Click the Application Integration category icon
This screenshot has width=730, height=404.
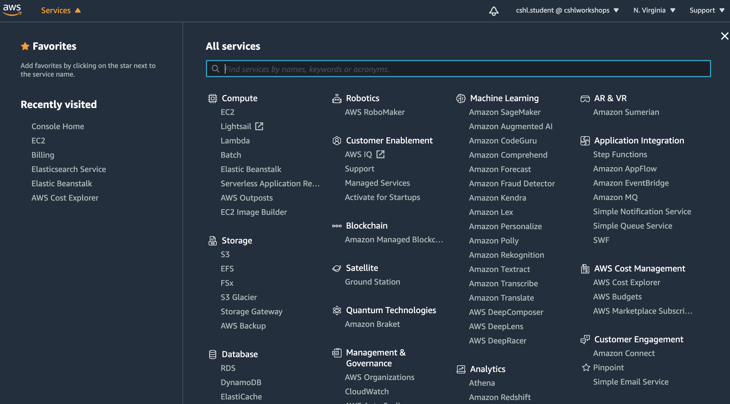click(585, 140)
